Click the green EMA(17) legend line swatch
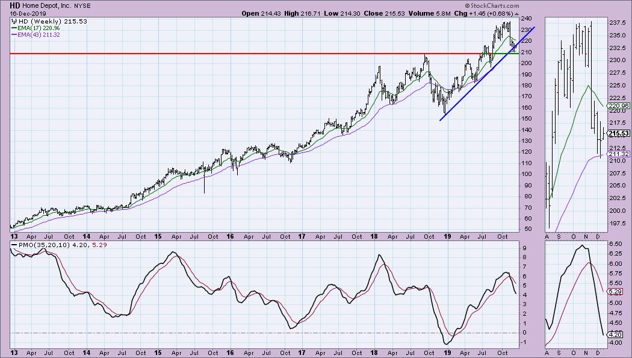 click(14, 28)
